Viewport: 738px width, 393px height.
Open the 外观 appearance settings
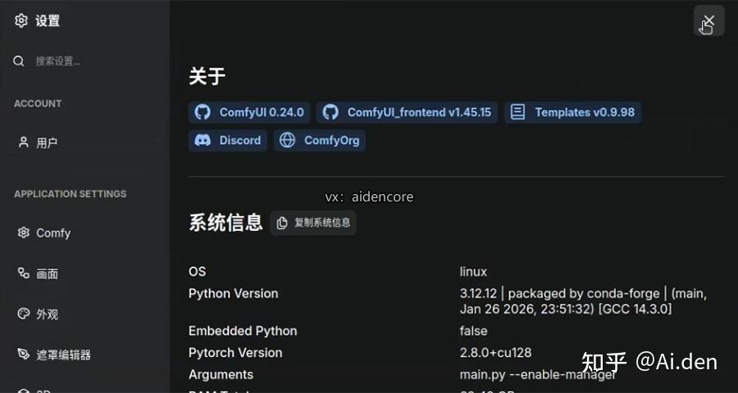84,314
